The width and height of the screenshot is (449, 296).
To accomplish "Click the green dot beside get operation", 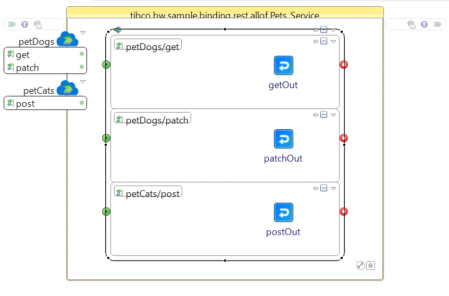I will (x=82, y=54).
